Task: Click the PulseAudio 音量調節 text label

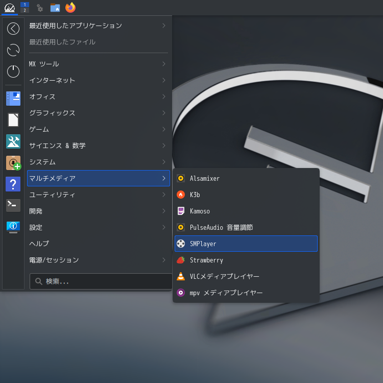Action: tap(221, 227)
